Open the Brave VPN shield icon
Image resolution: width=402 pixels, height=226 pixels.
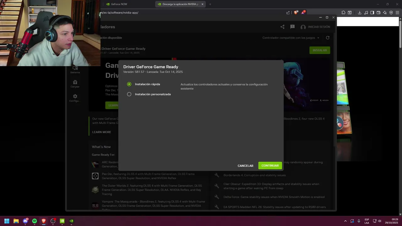pos(391,13)
